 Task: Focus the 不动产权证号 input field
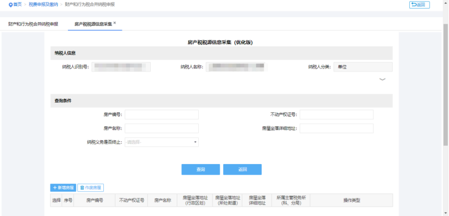[x=336, y=114]
